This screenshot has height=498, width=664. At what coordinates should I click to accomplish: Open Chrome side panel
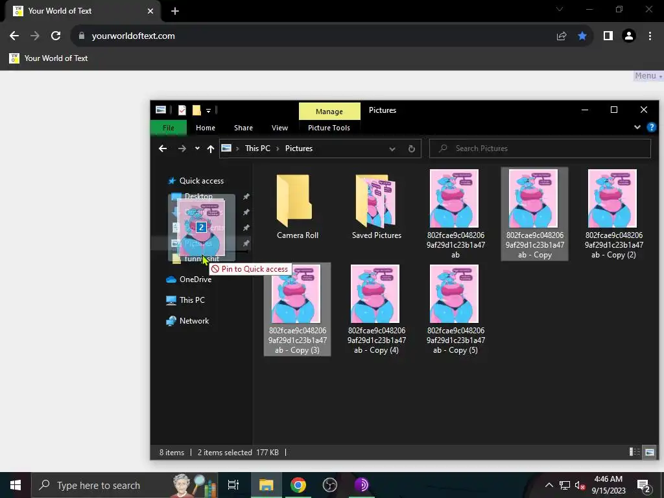(608, 36)
